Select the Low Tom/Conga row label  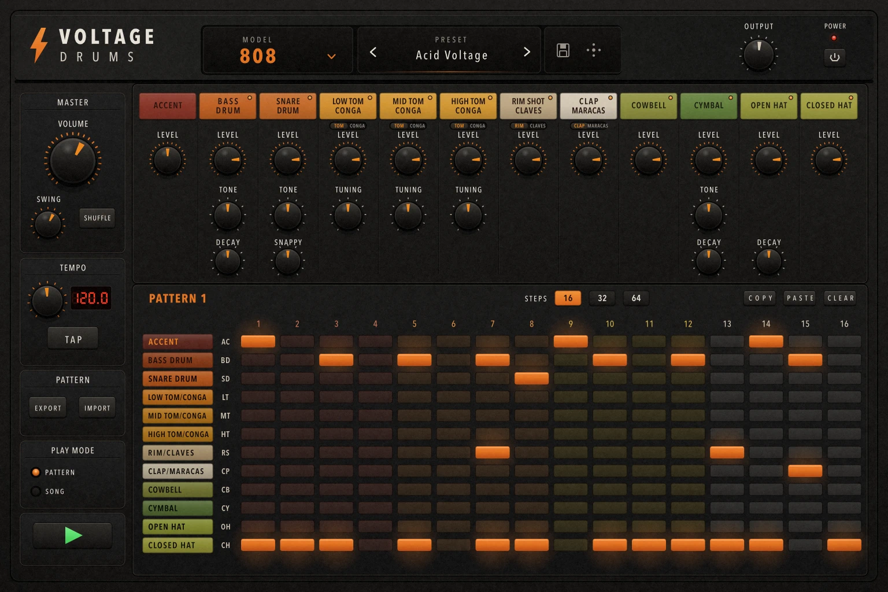(177, 397)
